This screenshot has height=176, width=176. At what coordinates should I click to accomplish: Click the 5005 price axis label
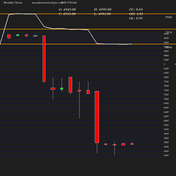tap(166, 142)
